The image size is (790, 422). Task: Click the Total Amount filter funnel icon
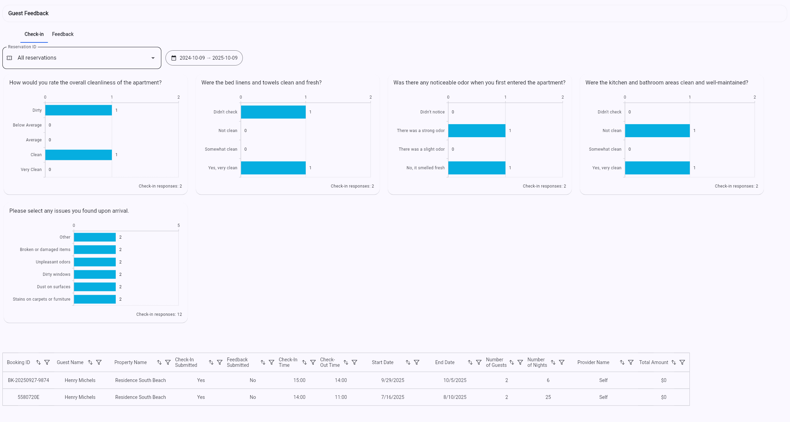pyautogui.click(x=682, y=362)
